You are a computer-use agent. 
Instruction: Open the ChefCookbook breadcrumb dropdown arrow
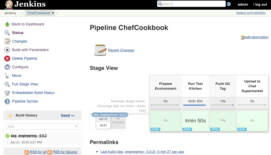pos(53,13)
